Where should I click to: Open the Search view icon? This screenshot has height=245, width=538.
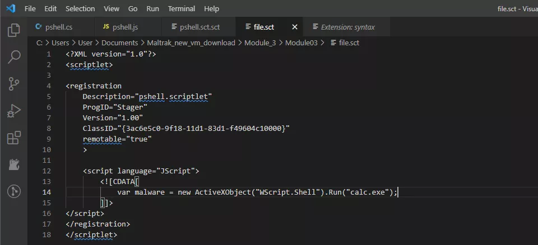pyautogui.click(x=13, y=57)
